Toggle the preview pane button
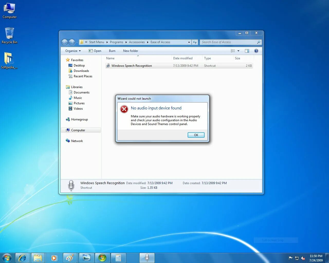This screenshot has height=263, width=329. tap(247, 51)
